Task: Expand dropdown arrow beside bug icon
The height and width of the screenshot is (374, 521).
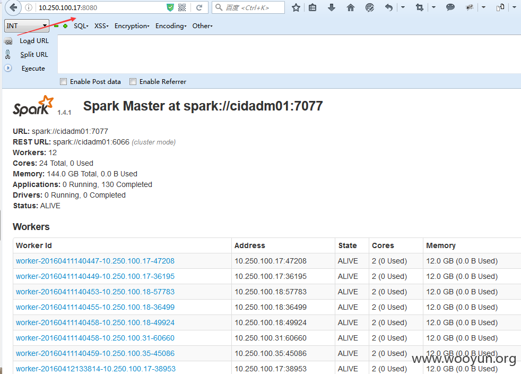Action: [x=483, y=7]
